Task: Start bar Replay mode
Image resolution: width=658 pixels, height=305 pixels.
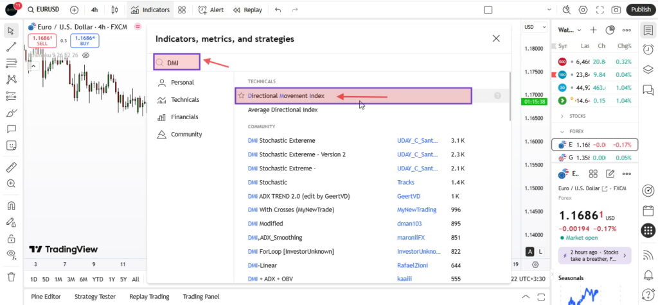Action: point(247,10)
